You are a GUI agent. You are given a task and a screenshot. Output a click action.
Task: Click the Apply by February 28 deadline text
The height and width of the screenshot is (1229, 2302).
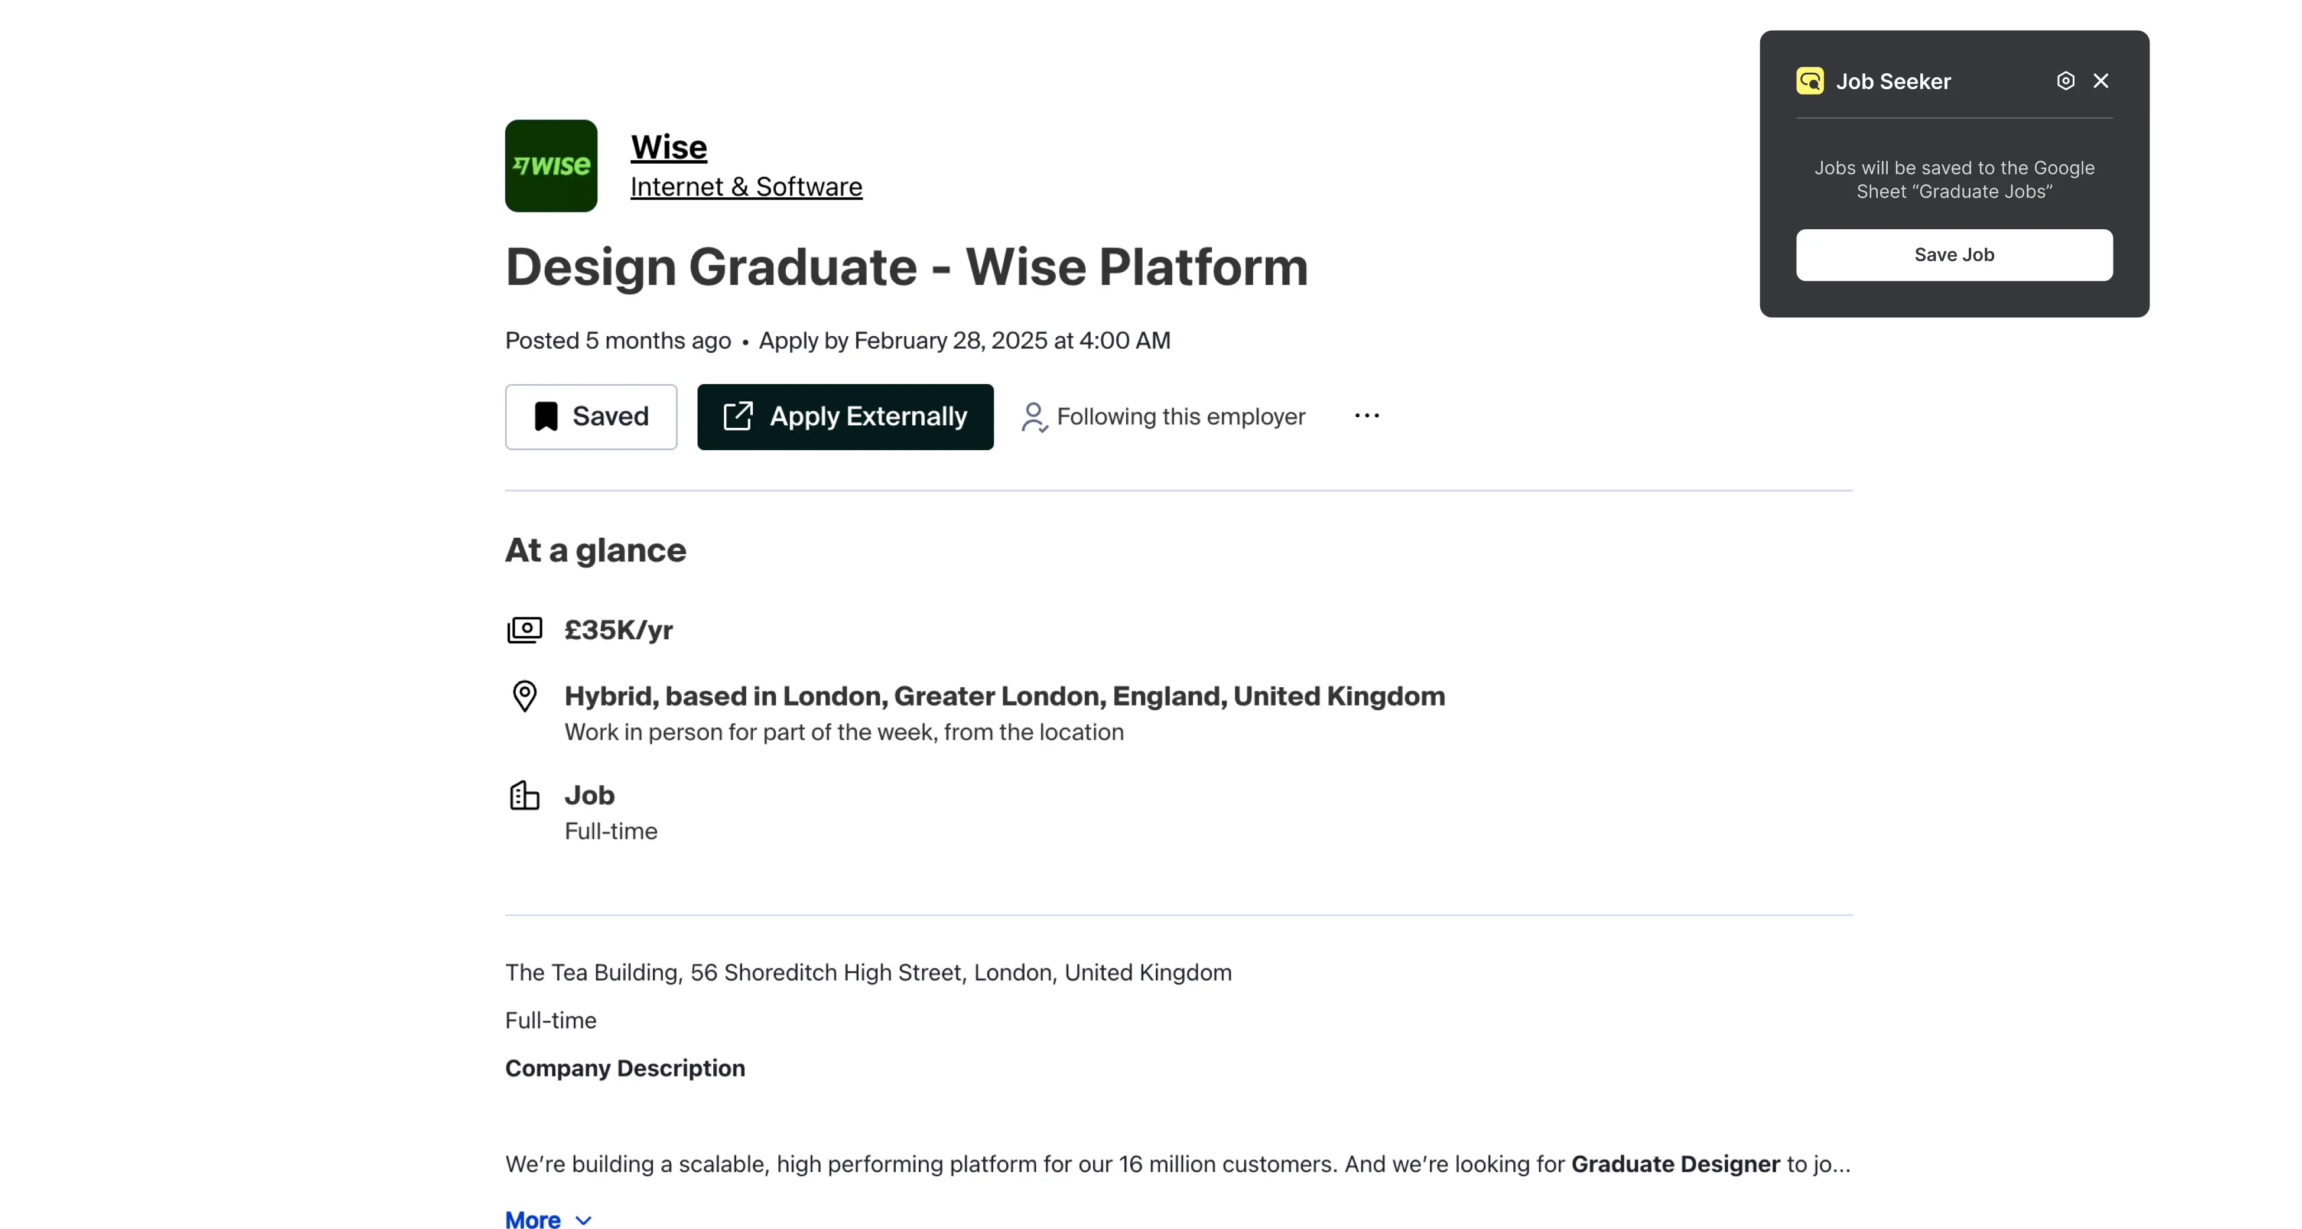964,340
